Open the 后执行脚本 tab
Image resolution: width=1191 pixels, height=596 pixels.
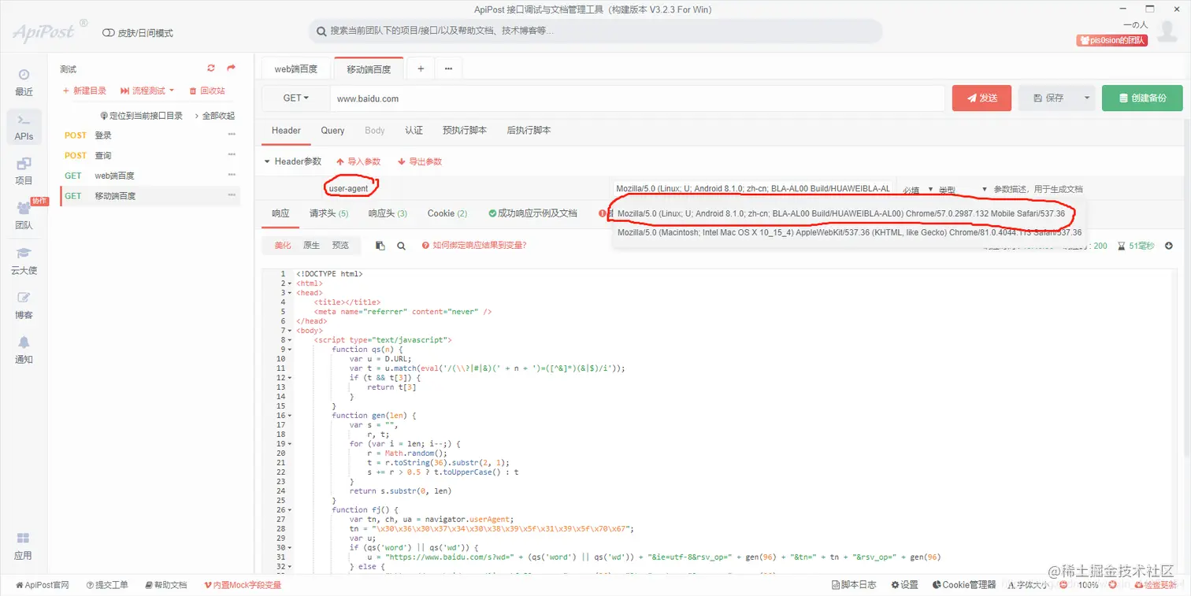click(x=529, y=131)
